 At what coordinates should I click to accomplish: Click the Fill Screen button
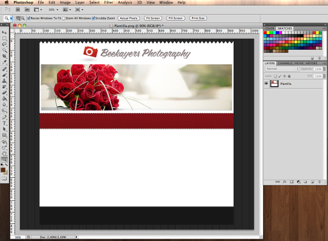pyautogui.click(x=176, y=18)
